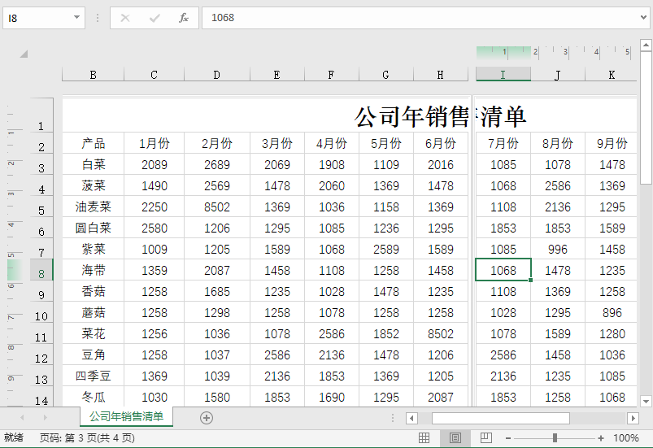The width and height of the screenshot is (653, 448).
Task: Click 5月份 value 2589 for 紫菜
Action: coord(386,249)
